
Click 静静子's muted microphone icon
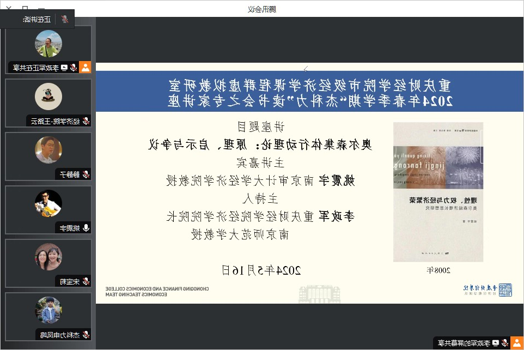pyautogui.click(x=86, y=175)
